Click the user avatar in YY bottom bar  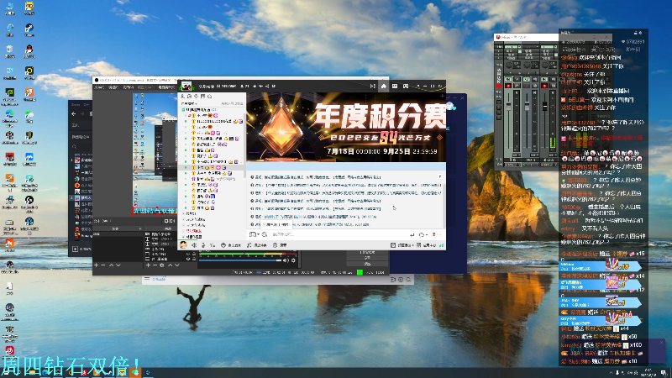(183, 245)
